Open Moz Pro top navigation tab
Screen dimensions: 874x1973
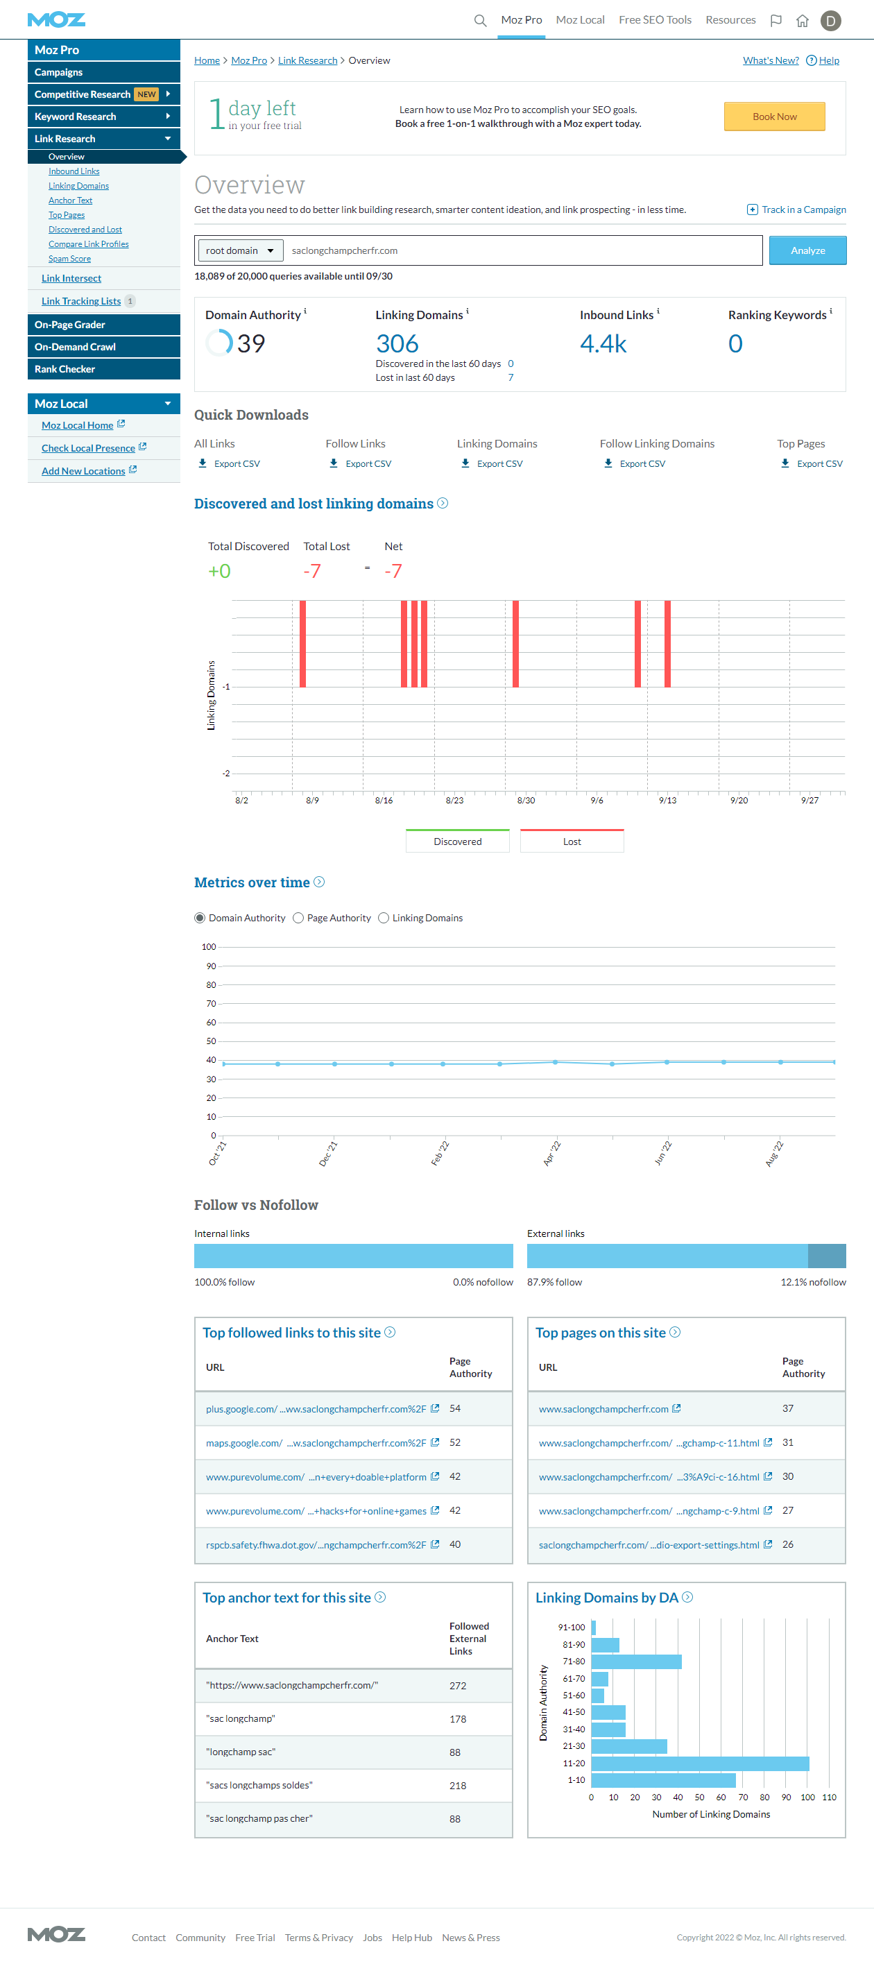tap(522, 20)
